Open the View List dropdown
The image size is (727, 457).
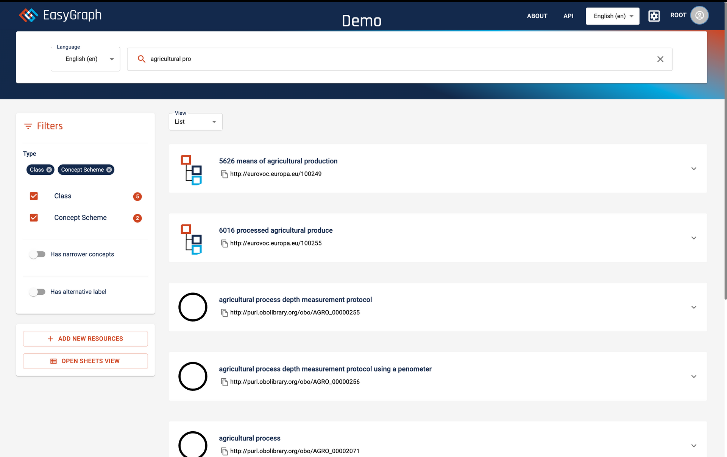(195, 122)
